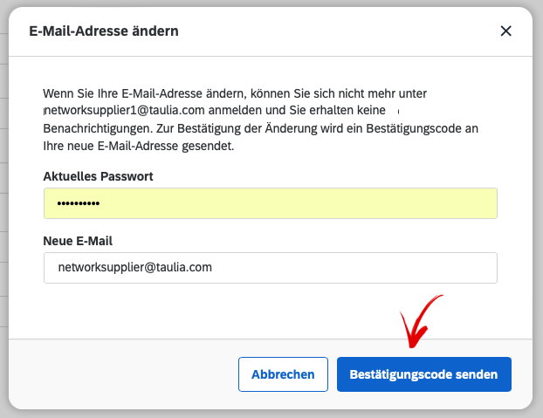
Task: Close the E-Mail-Adresse ändern dialog
Action: 506,31
